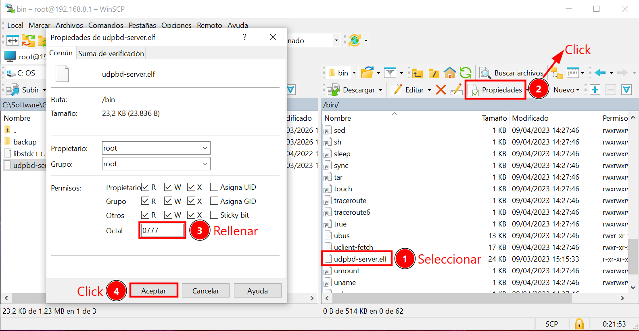Click remote panel vertical scrollbar up arrow
This screenshot has height=331, width=639.
[x=633, y=117]
